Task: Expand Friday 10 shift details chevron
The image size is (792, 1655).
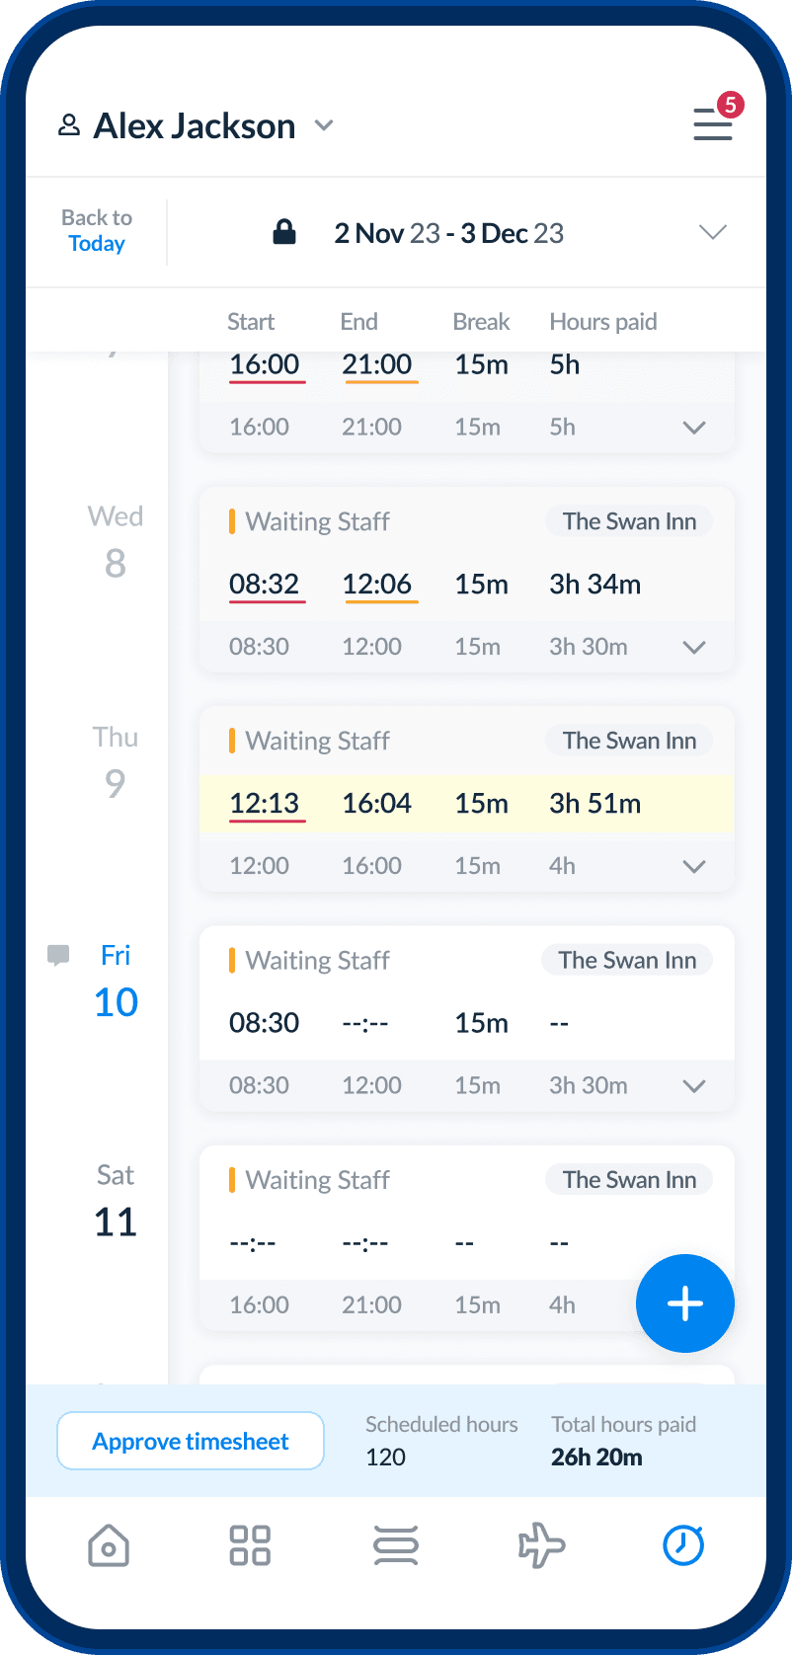Action: [x=694, y=1086]
